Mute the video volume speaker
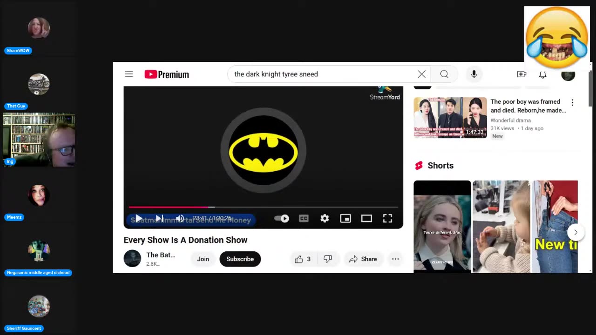 click(180, 218)
